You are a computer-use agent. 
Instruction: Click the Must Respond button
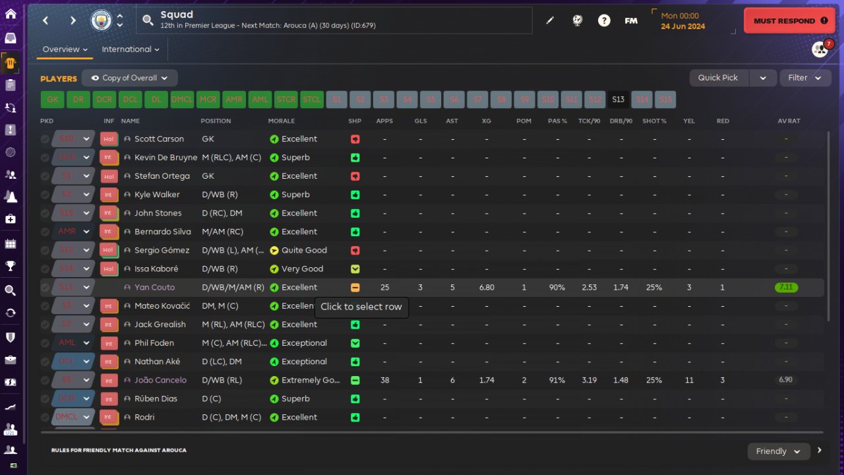[789, 20]
